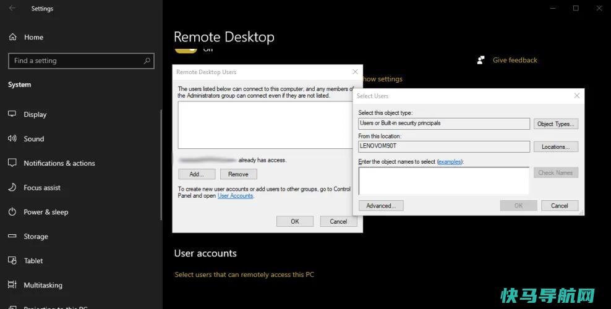Click OK in Select Users dialog

(x=519, y=205)
